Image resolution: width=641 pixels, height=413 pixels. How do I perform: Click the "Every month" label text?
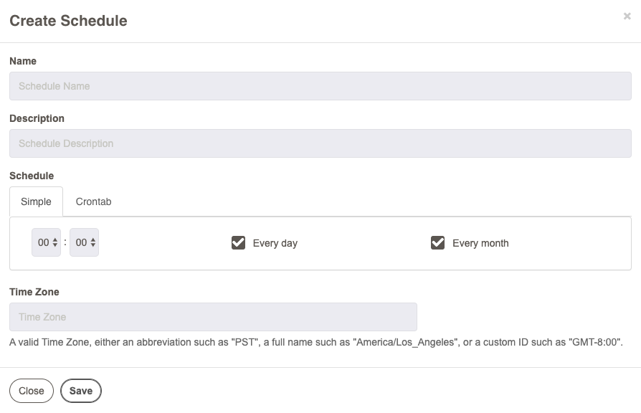click(480, 243)
